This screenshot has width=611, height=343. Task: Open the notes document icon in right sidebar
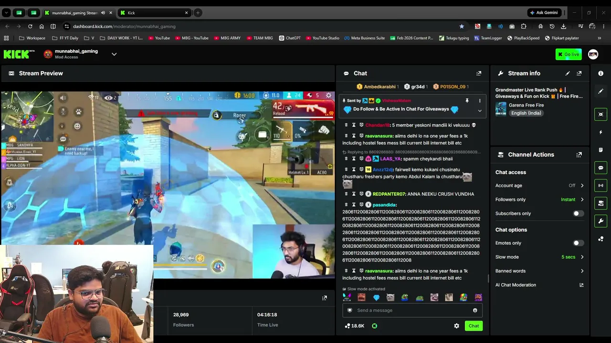(x=601, y=150)
